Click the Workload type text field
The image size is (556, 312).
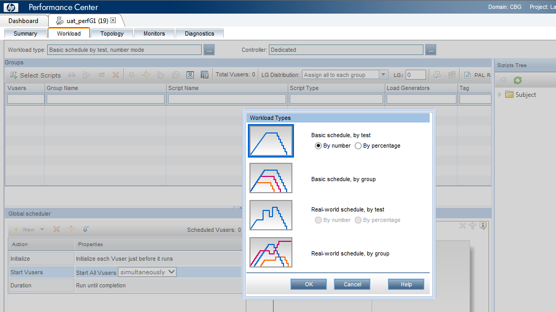tap(125, 50)
